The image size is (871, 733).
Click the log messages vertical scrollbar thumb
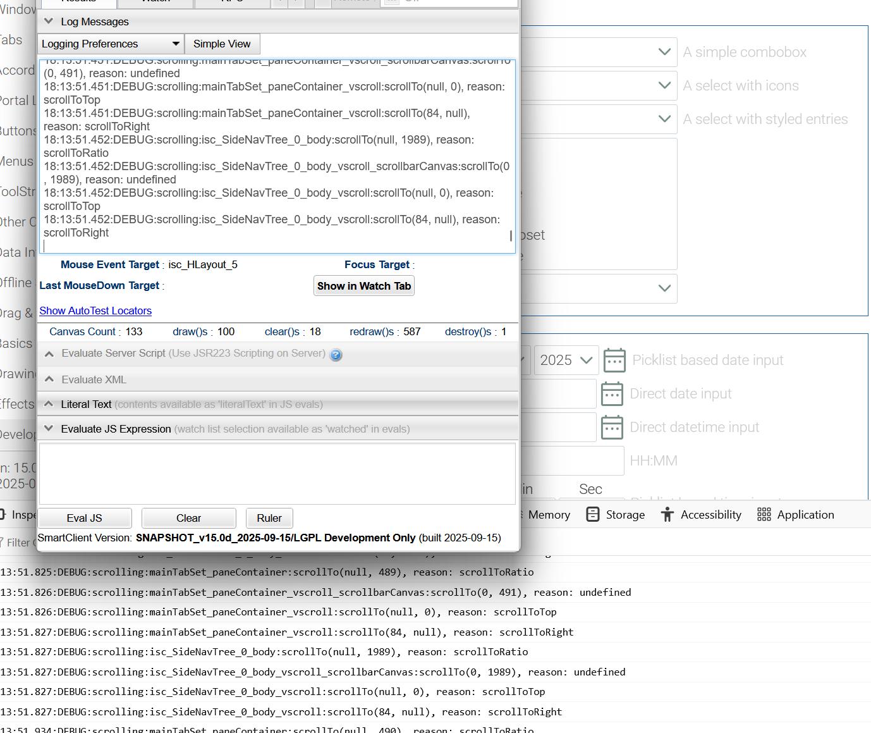pos(511,236)
